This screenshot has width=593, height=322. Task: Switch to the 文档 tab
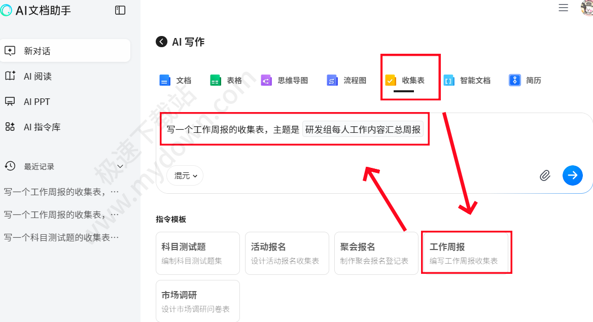(176, 80)
